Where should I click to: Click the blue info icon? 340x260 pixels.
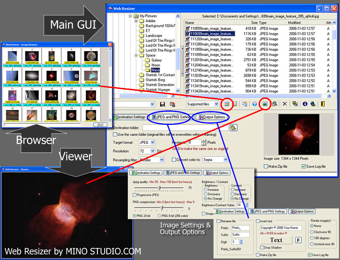click(x=305, y=104)
